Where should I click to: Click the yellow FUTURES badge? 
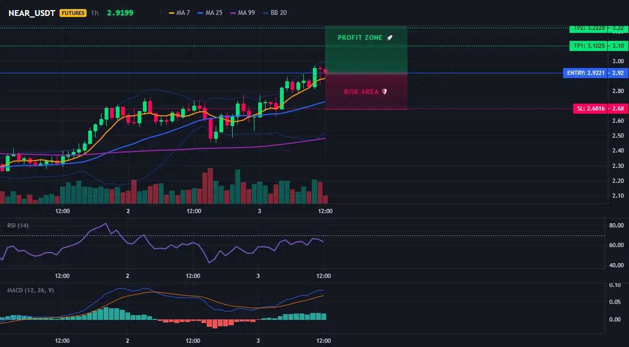coord(73,13)
